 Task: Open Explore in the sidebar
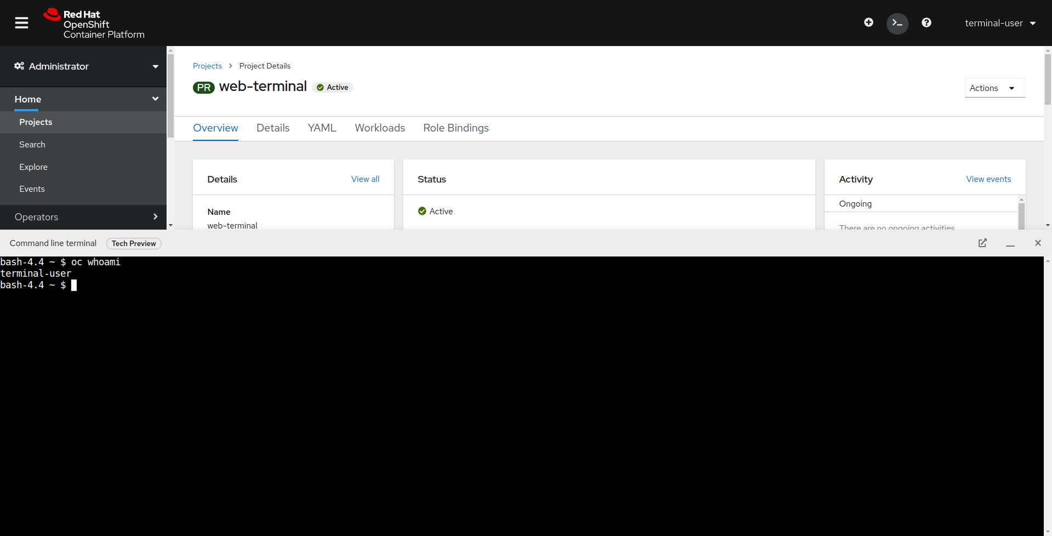pos(83,167)
